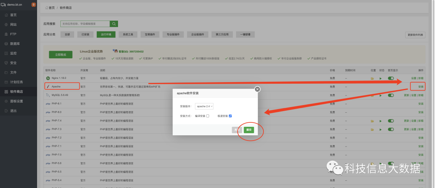Click the Nginx 1.18.0 software name
Screen dimensions: 435x188
coord(59,78)
